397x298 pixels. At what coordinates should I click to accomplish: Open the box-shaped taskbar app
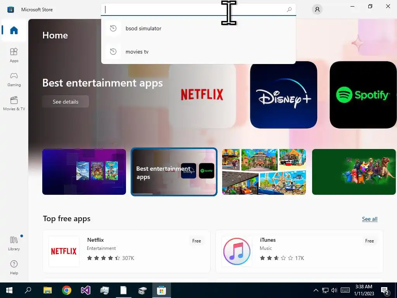point(142,290)
